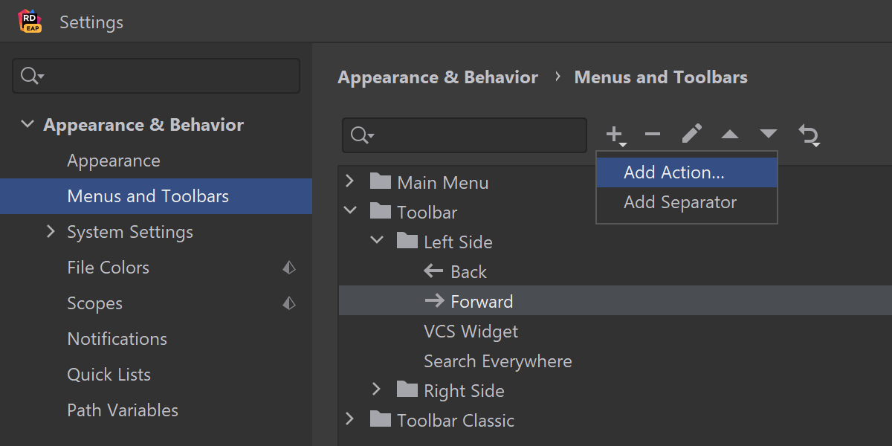
Task: Click the Restore defaults revert icon
Action: pyautogui.click(x=809, y=135)
